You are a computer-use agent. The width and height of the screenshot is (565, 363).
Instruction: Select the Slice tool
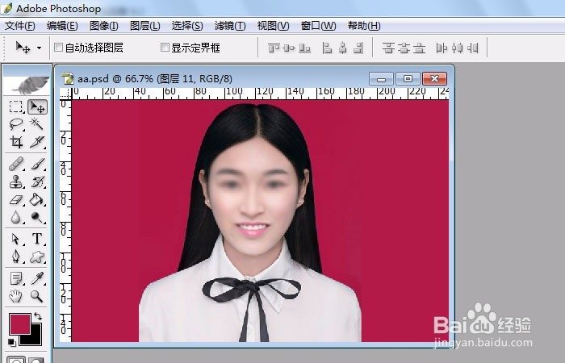pos(37,142)
